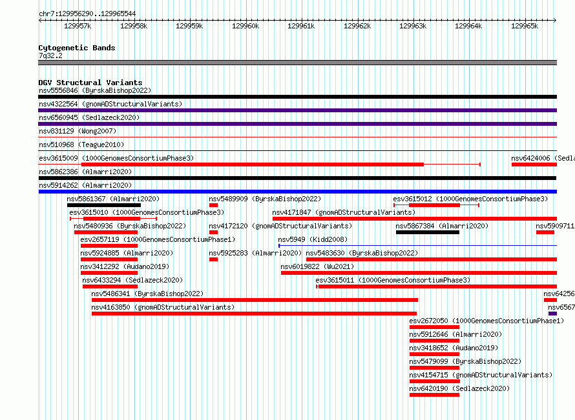Viewport: 575px width, 420px height.
Task: Click the black bar under nsv5867384
Action: (x=428, y=232)
